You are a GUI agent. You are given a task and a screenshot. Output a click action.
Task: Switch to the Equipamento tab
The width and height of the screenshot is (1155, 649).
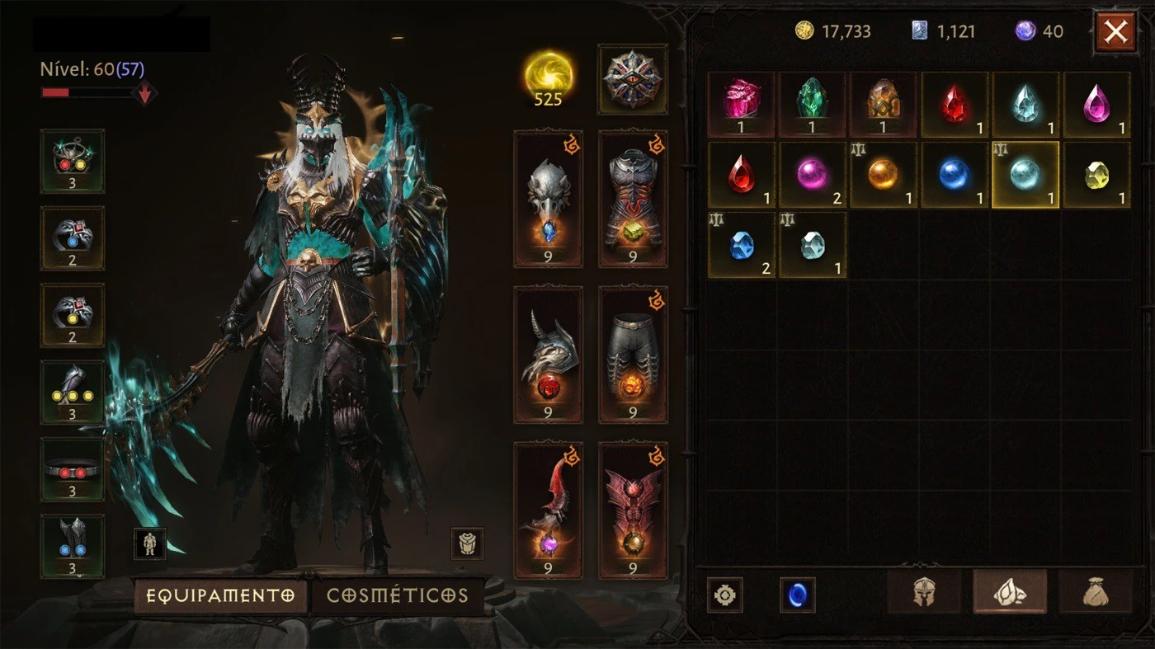point(220,595)
